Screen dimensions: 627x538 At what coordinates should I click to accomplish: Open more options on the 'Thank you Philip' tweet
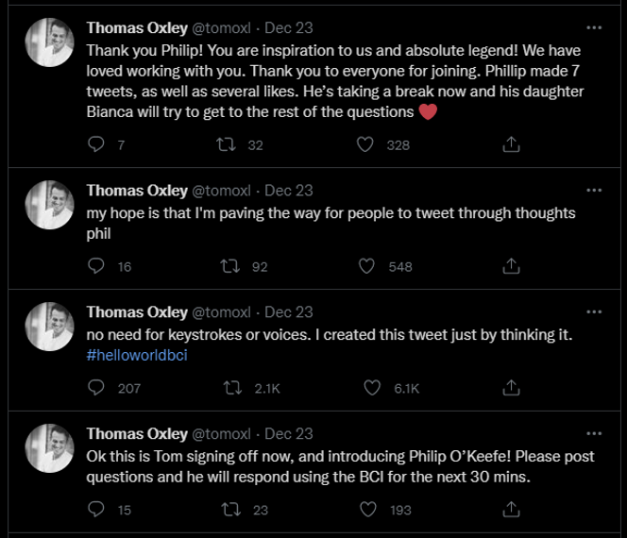(x=593, y=27)
